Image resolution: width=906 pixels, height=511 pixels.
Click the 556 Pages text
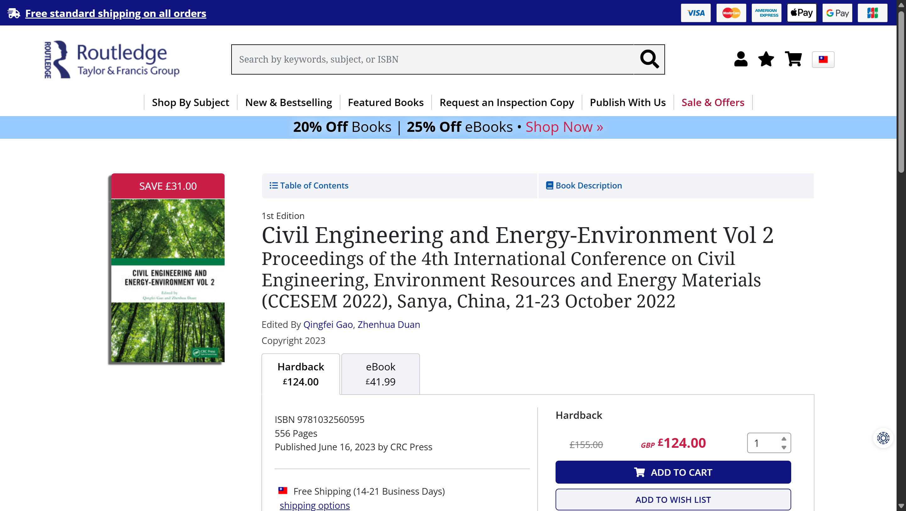click(296, 433)
